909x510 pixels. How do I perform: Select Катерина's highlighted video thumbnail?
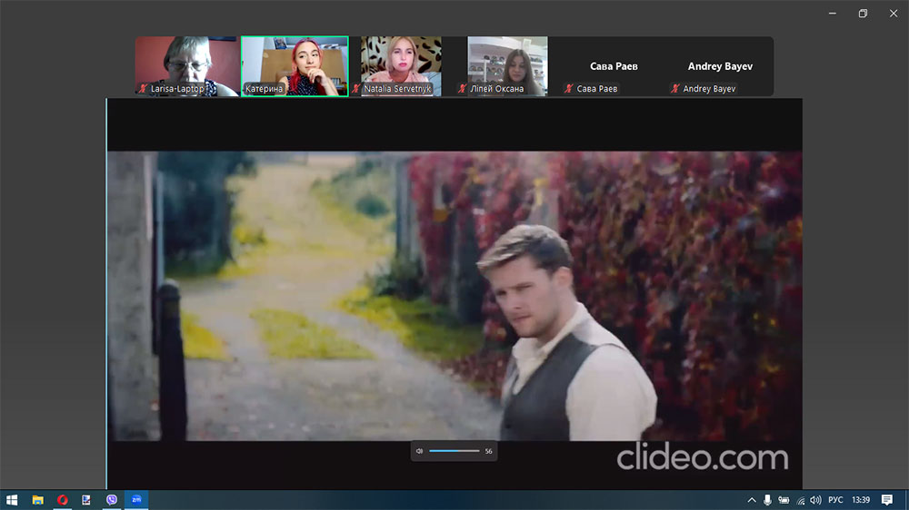pyautogui.click(x=295, y=66)
